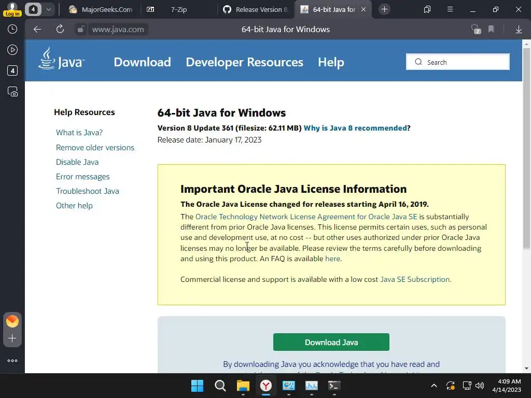
Task: Click the scrollbar down arrow
Action: tap(526, 368)
